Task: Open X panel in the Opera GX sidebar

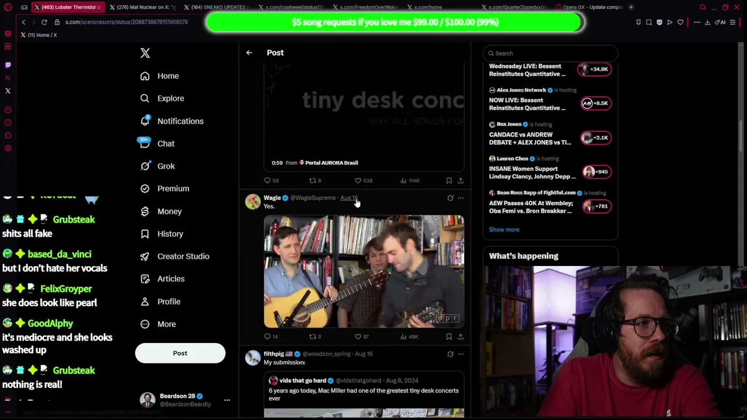Action: 8,91
